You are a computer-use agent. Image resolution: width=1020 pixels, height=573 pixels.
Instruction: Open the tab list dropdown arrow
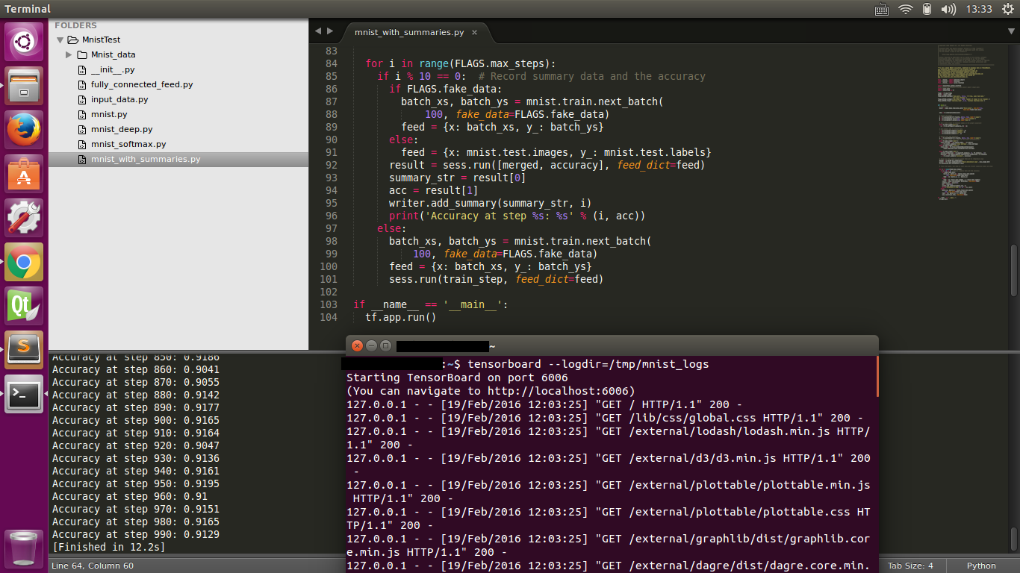click(1010, 31)
